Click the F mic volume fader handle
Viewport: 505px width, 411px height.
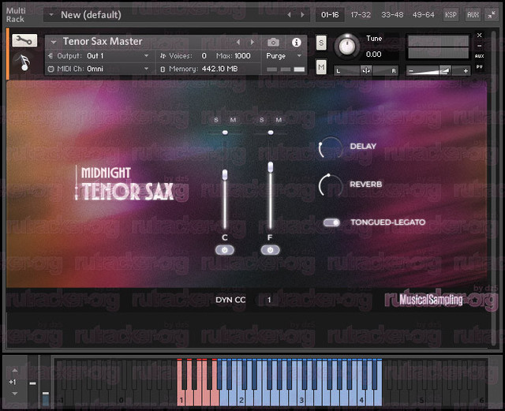coord(270,167)
